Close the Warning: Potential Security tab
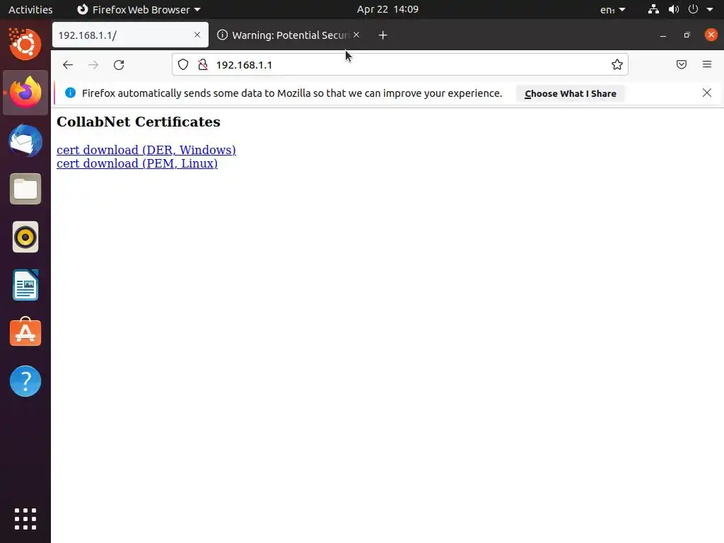 [356, 35]
